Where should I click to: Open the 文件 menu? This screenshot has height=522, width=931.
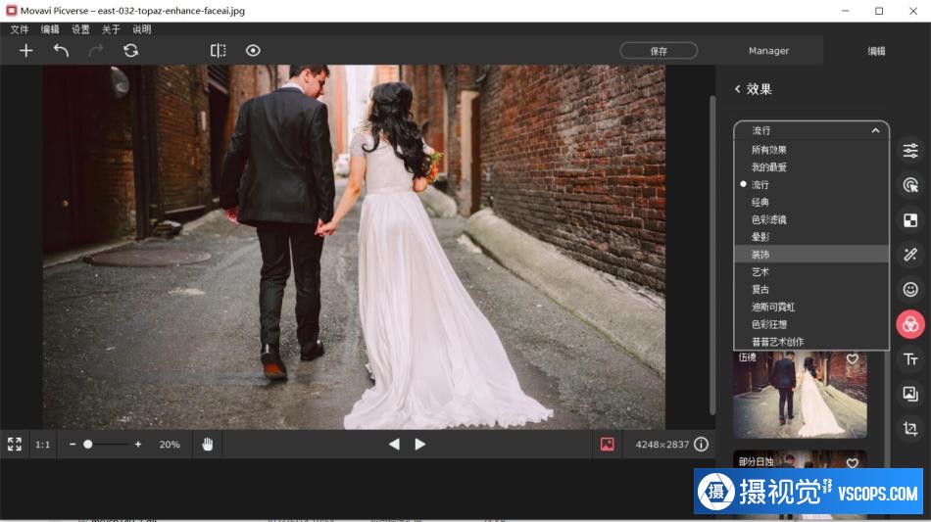pos(19,29)
